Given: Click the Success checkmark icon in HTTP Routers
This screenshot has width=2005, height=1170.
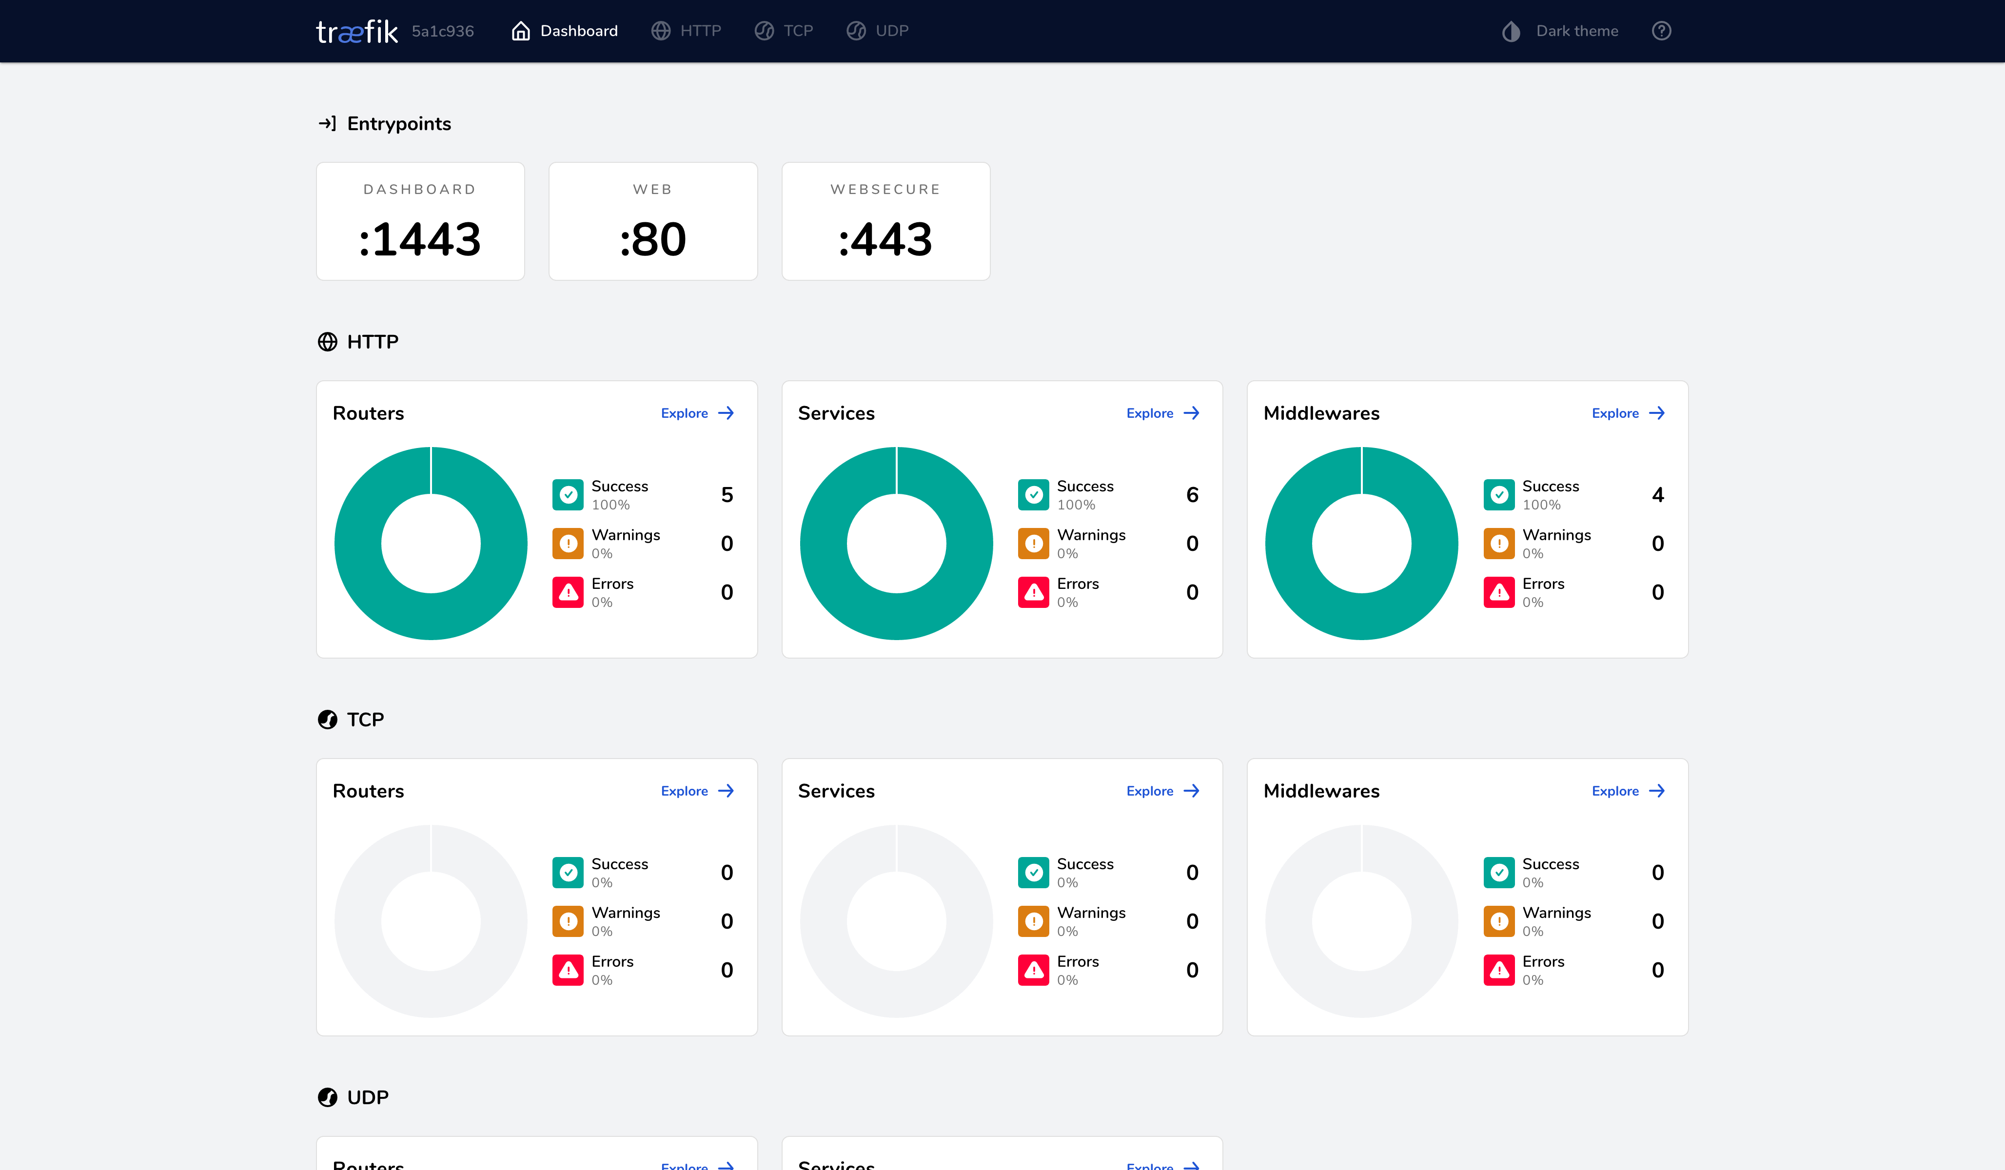Looking at the screenshot, I should (x=568, y=494).
